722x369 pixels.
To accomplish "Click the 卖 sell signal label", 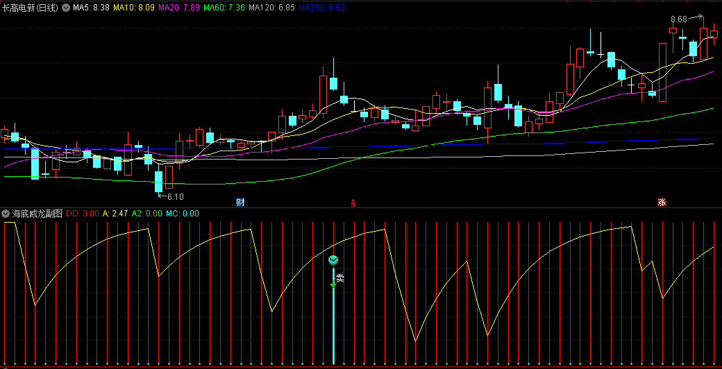I will [x=340, y=279].
